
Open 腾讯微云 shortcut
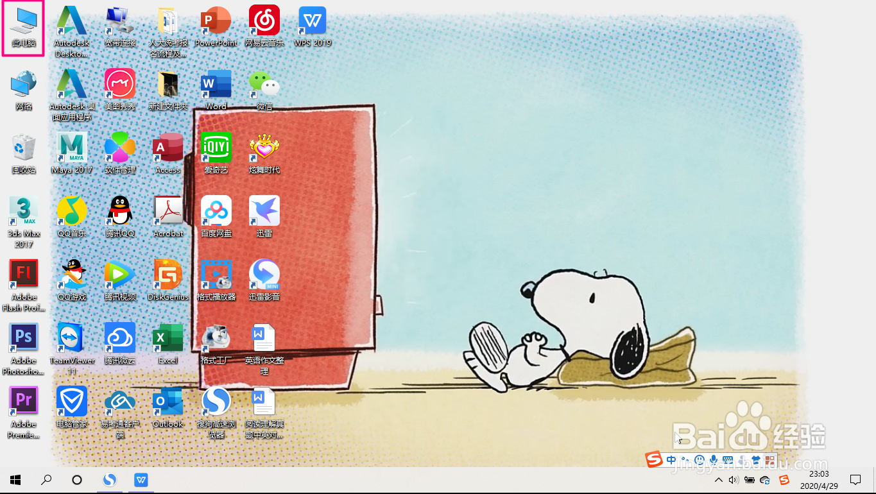click(x=120, y=345)
